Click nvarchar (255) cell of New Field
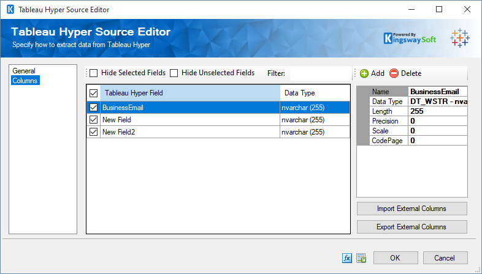The image size is (482, 274). [315, 120]
